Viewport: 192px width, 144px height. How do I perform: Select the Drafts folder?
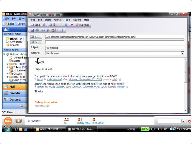pyautogui.click(x=15, y=61)
